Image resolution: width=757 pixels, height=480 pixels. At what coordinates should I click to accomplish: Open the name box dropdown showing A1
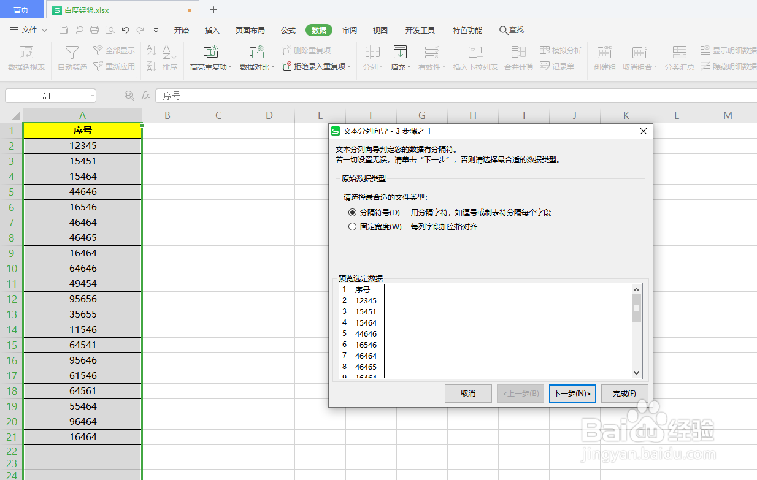[x=93, y=96]
